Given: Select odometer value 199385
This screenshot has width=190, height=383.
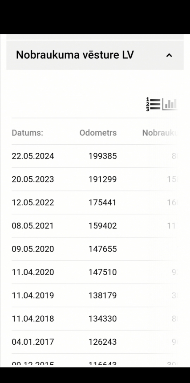Looking at the screenshot, I should tap(102, 156).
